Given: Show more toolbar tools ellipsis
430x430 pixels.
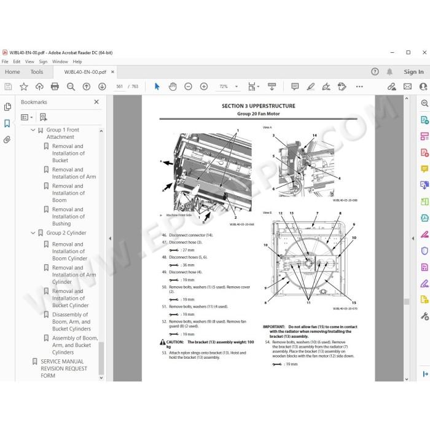Looking at the screenshot, I should (359, 87).
